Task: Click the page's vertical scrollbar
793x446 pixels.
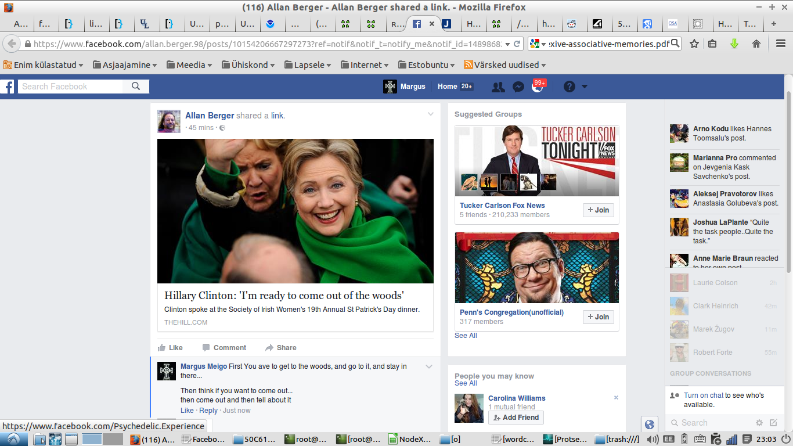Action: 788,180
